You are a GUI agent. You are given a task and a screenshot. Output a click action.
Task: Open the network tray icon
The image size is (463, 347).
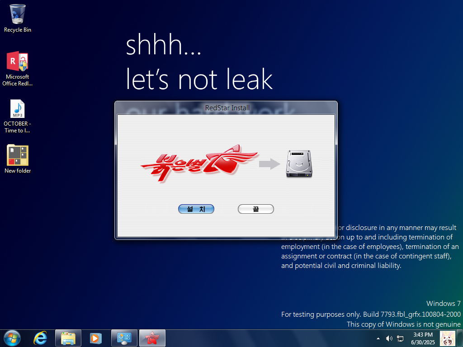[400, 338]
